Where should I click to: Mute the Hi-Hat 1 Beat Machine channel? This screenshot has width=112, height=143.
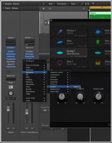coord(27,128)
